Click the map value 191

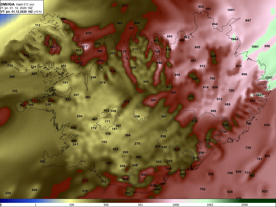point(65,83)
